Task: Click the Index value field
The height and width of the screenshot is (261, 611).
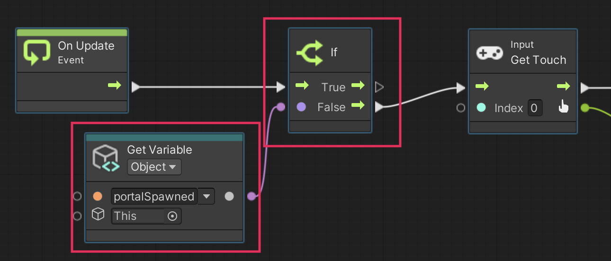Action: [534, 108]
